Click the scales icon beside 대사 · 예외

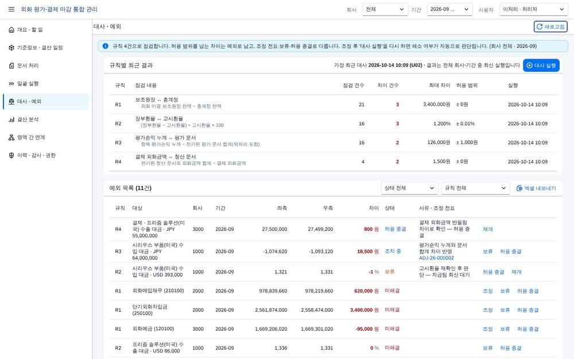pyautogui.click(x=11, y=102)
